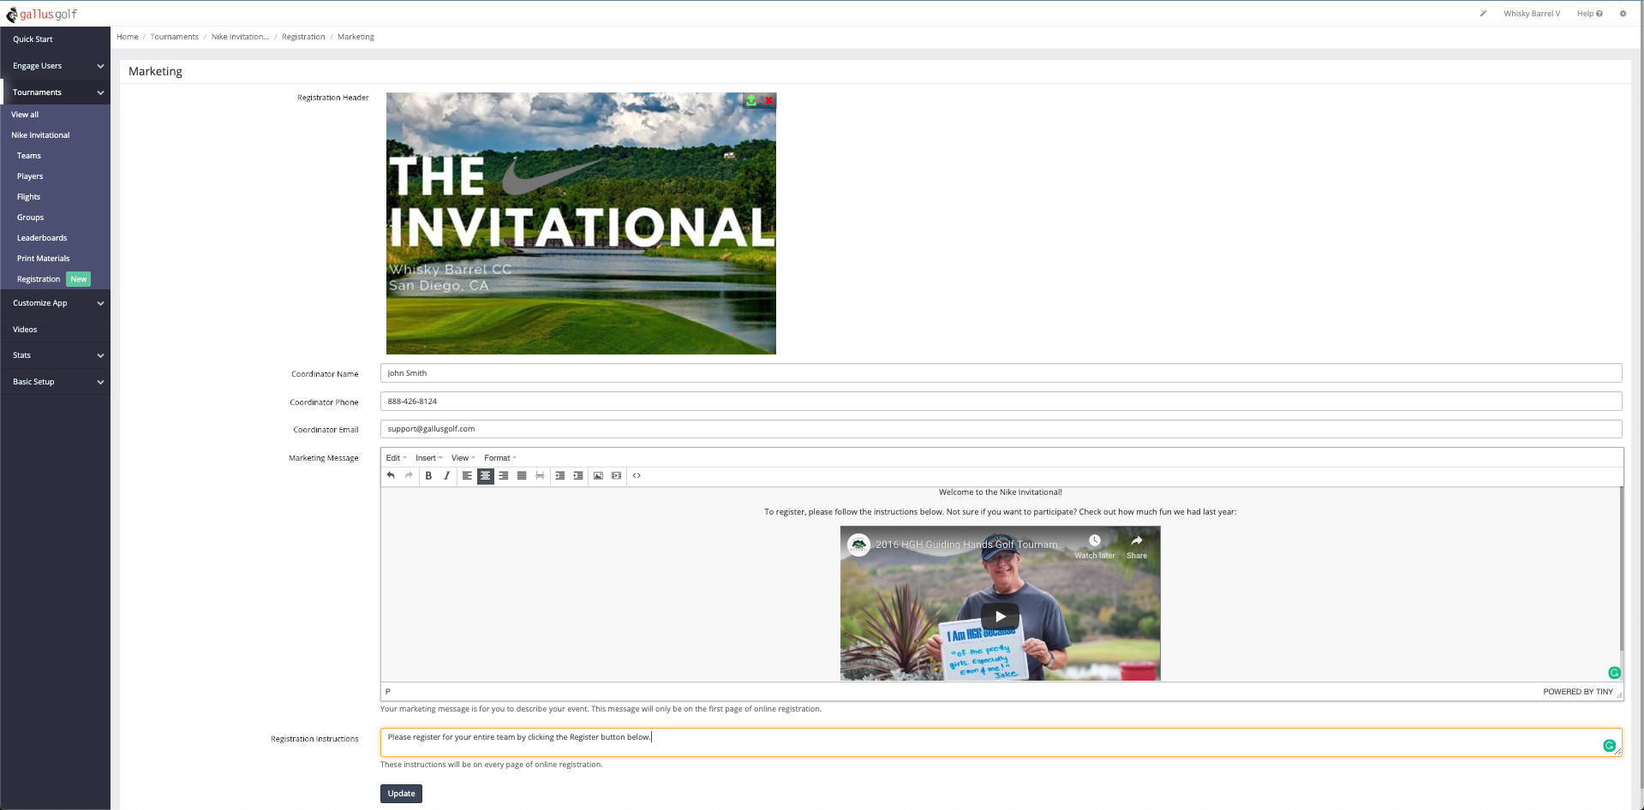Click the Grammarly icon in marketing editor
The image size is (1644, 810).
(x=1614, y=673)
